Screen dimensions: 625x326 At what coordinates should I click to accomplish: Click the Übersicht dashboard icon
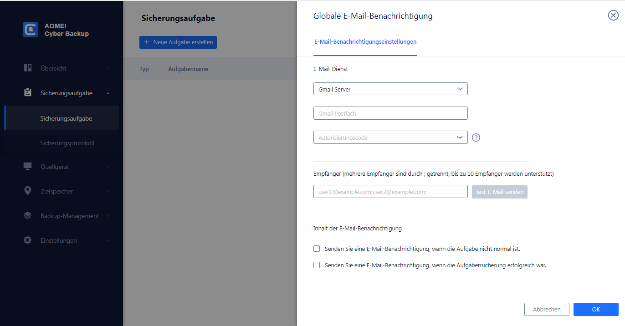[28, 68]
